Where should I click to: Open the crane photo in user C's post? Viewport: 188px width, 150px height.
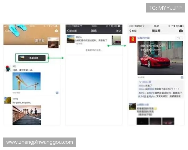point(27,81)
